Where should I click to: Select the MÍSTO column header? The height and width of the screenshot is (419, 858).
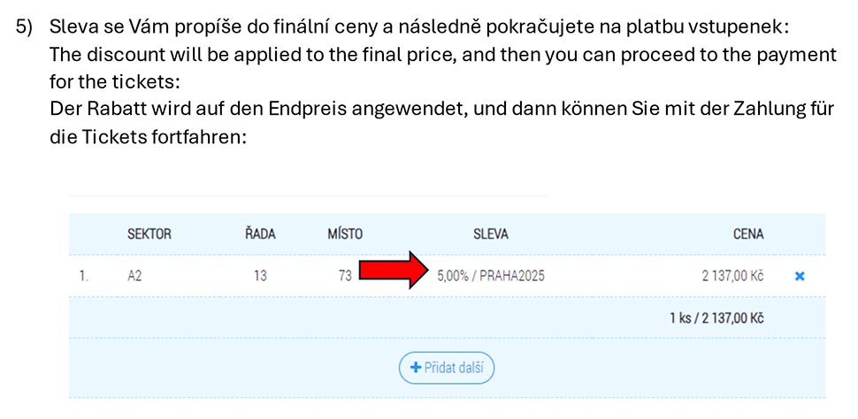(x=344, y=234)
